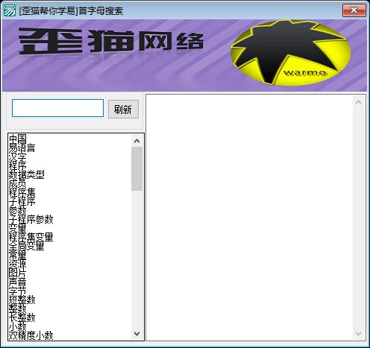370x348 pixels.
Task: Click the list scrollbar thumb
Action: [x=137, y=168]
